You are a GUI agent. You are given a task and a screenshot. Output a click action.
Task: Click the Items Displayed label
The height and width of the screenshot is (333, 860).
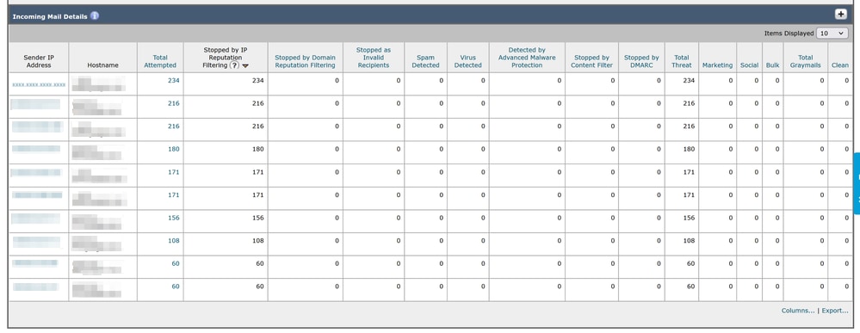(789, 34)
